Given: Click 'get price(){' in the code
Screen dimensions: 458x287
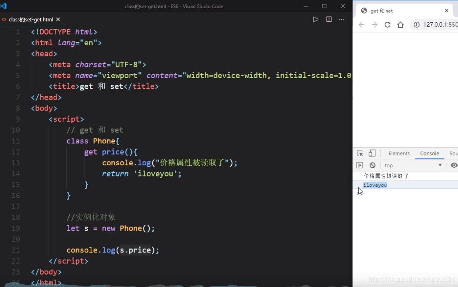Looking at the screenshot, I should point(111,152).
